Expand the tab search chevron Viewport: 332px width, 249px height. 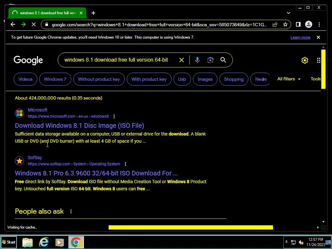[288, 13]
